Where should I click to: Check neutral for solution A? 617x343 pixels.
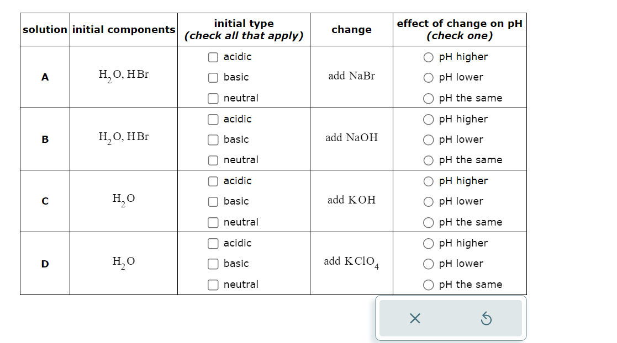[x=213, y=98]
